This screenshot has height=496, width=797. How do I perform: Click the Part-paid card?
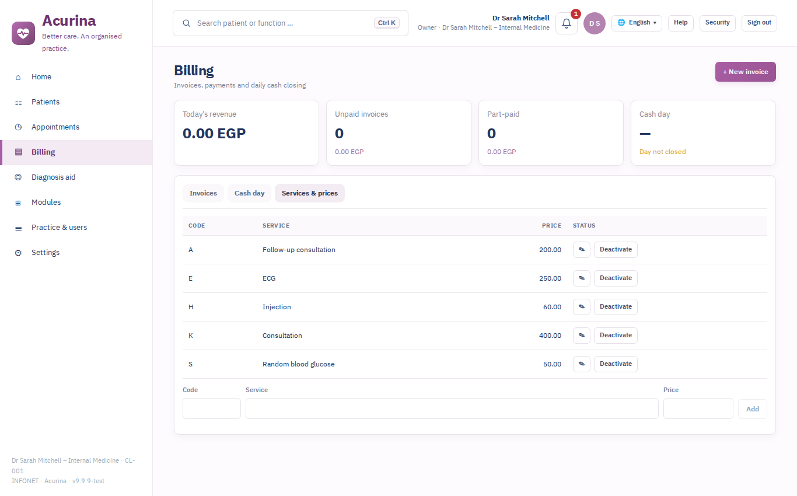551,133
